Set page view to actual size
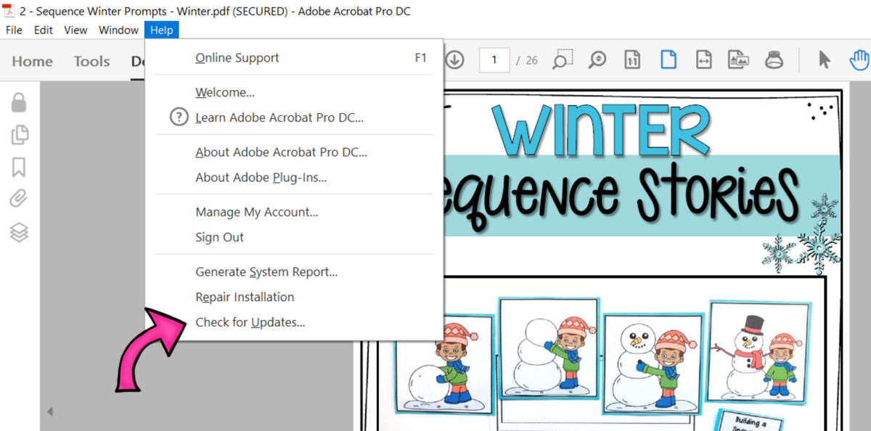Screen dimensions: 871x431 pyautogui.click(x=631, y=60)
